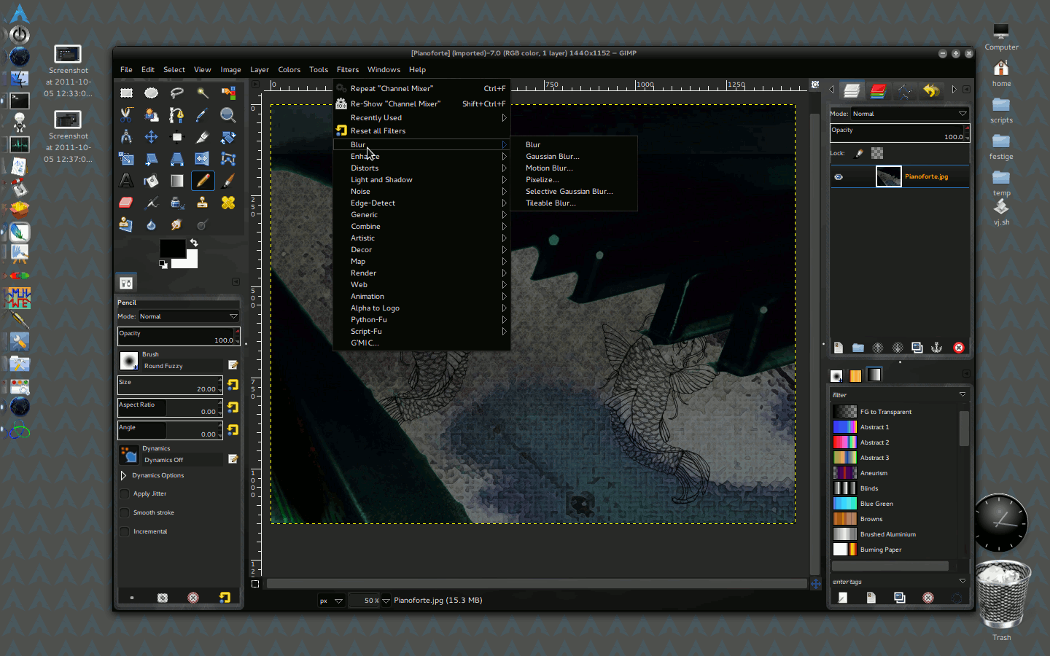Expand the Recently Used submenu
The height and width of the screenshot is (656, 1050).
(x=421, y=117)
